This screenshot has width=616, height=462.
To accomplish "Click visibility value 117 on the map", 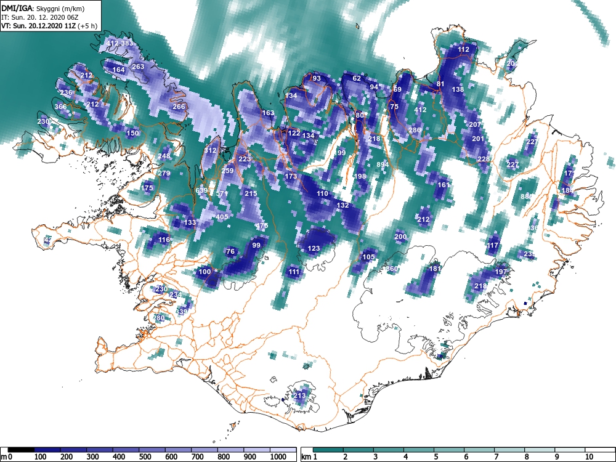I will coord(492,246).
